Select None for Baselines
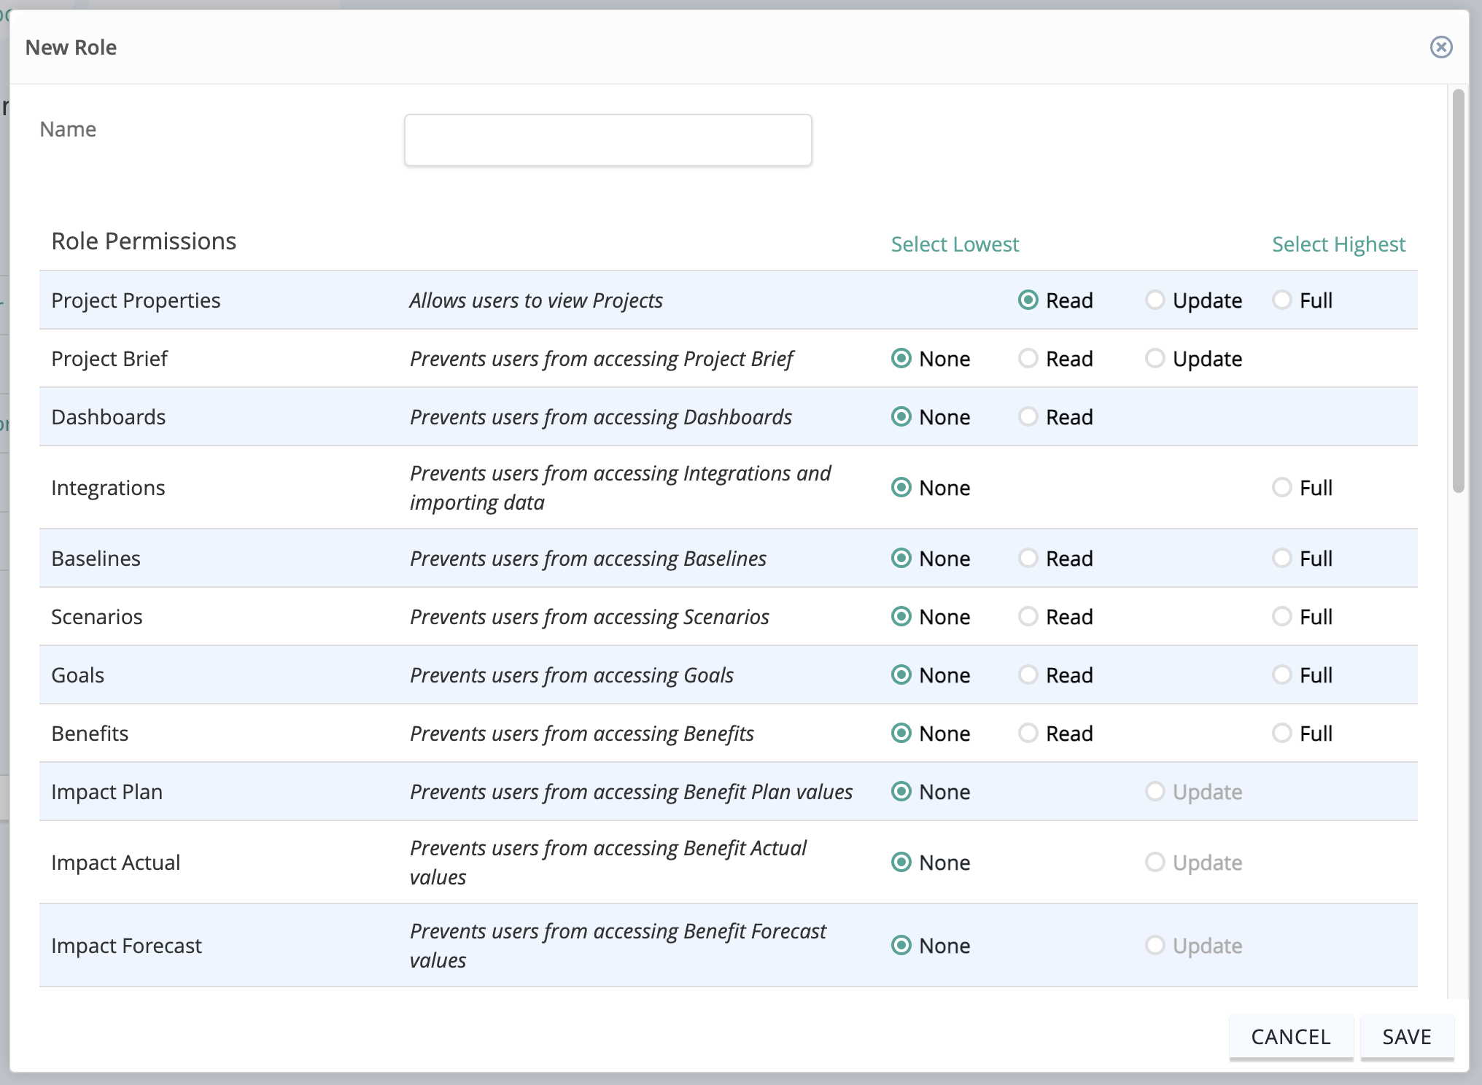The width and height of the screenshot is (1482, 1085). [901, 559]
